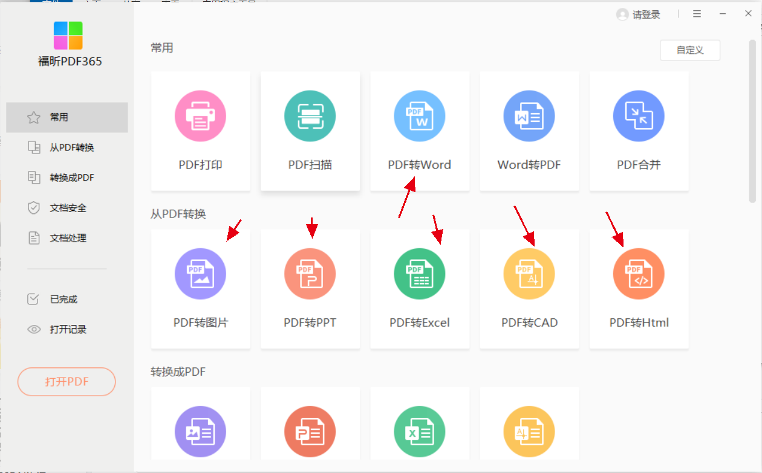Click the purple image-to-PDF icon below 转换成PDF
The width and height of the screenshot is (762, 473).
(201, 431)
